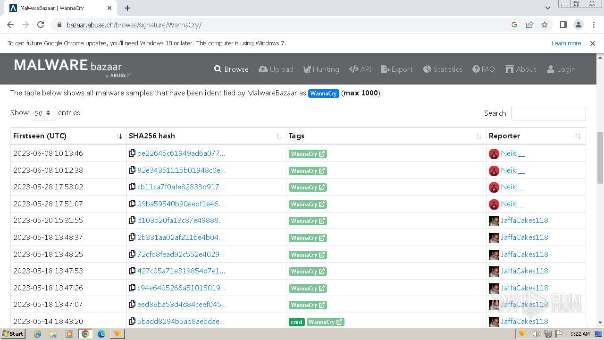604x340 pixels.
Task: Click the cmd tag in the 18:43:20 row
Action: (296, 322)
